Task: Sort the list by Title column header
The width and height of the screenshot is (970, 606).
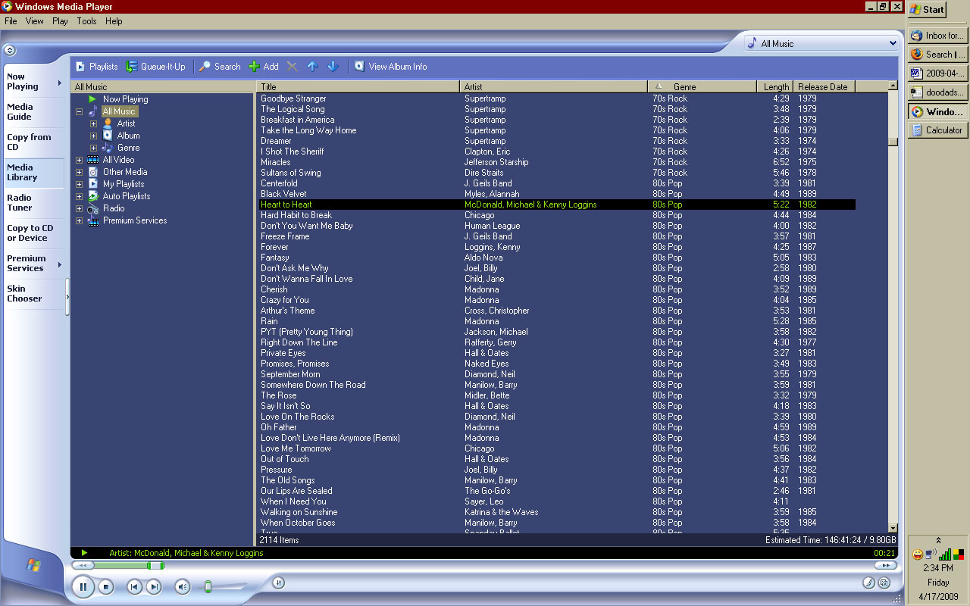Action: [358, 86]
